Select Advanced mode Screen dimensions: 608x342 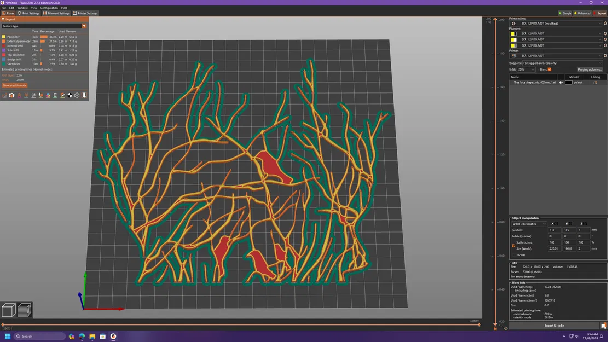(582, 13)
